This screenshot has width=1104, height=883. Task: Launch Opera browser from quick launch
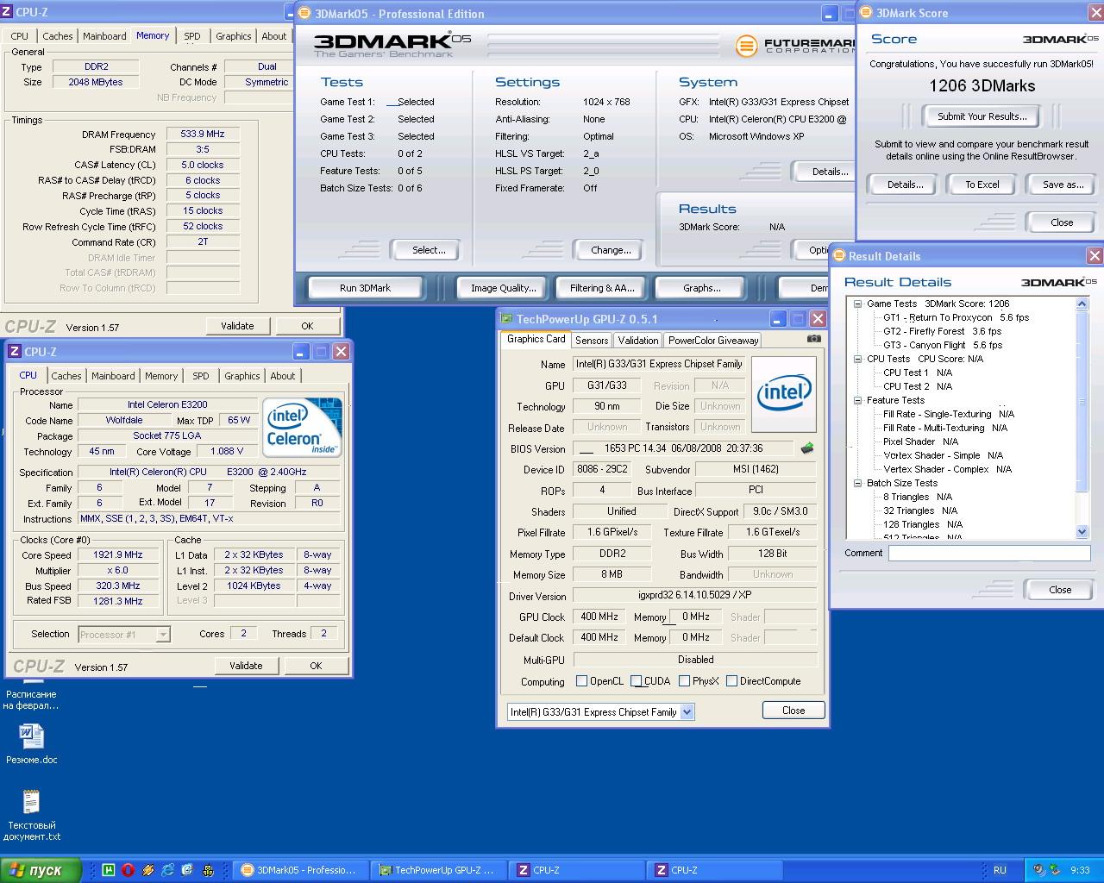129,870
